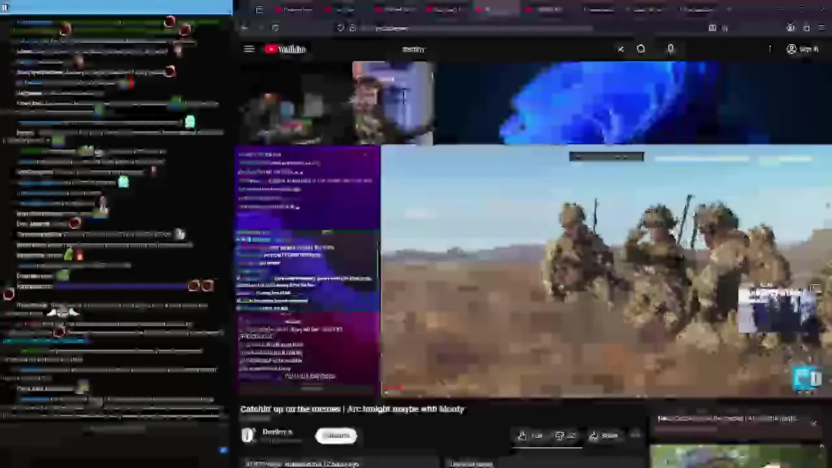Start voice search with the microphone

coord(671,49)
